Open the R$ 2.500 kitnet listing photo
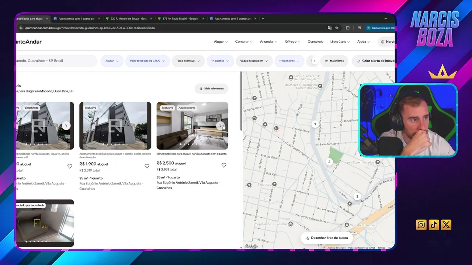 [192, 126]
